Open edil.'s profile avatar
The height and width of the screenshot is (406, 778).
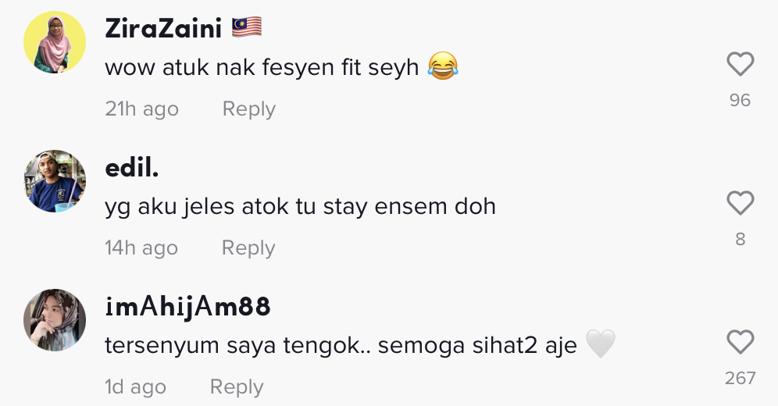coord(55,181)
